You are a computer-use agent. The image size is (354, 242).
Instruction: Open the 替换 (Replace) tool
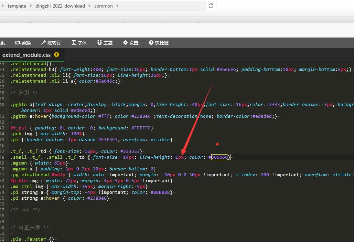(23, 43)
